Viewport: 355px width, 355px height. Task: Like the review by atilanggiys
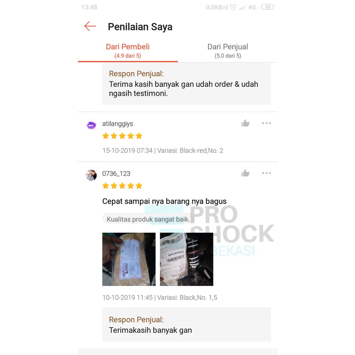tap(245, 123)
